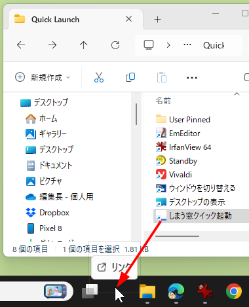The width and height of the screenshot is (249, 307).
Task: Open the toolbar See more menu
Action: (x=192, y=78)
